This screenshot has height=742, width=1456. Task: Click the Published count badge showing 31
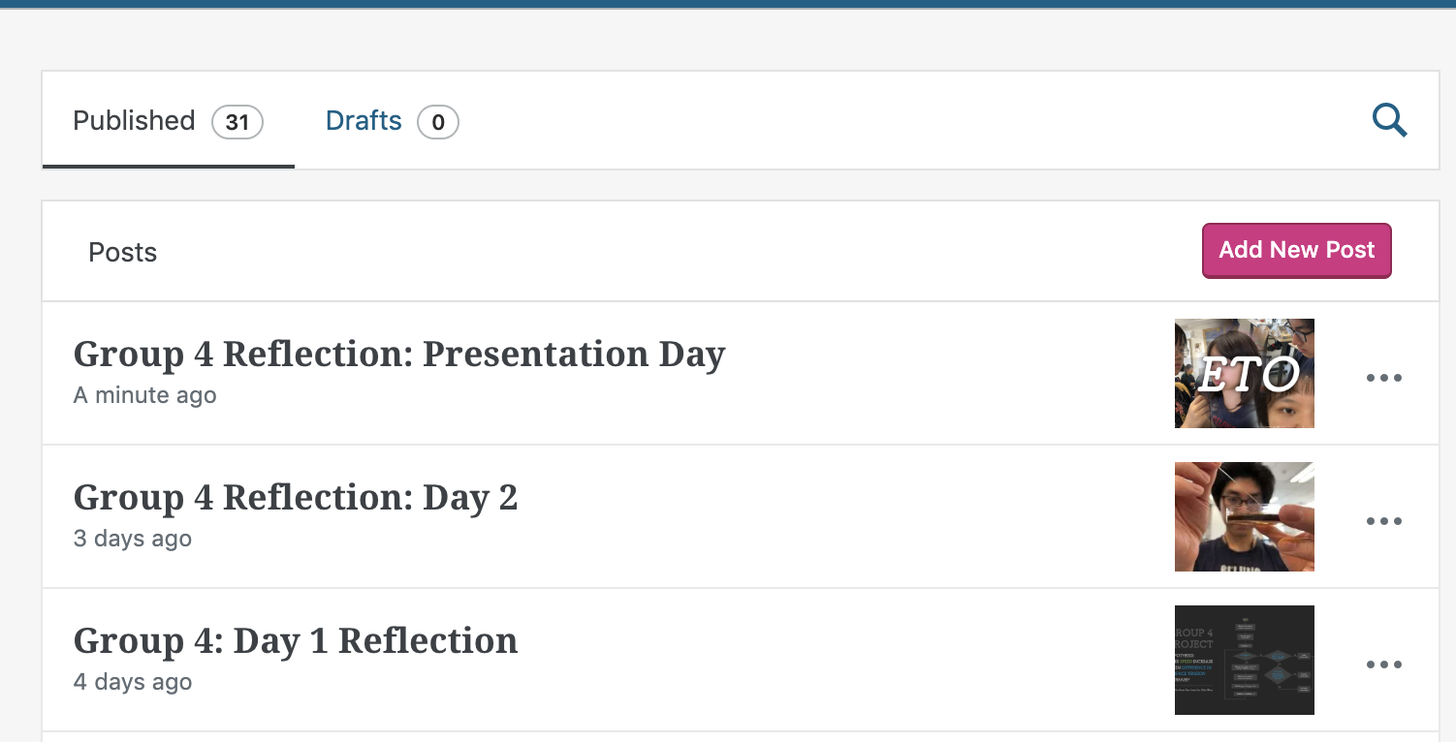237,122
